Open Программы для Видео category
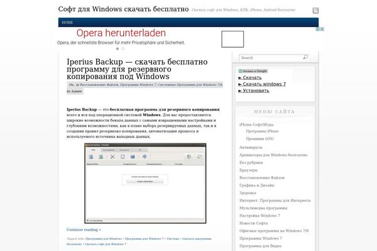 pos(260,246)
